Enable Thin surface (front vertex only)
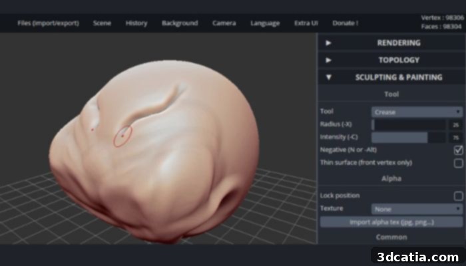466x266 pixels. 458,163
